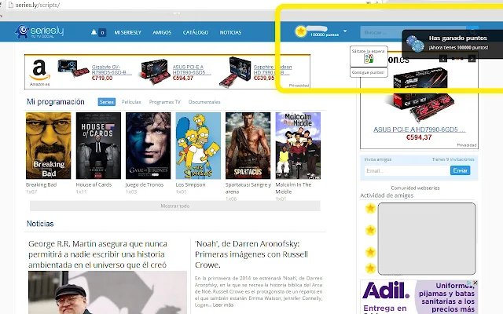Click the poker chips icon in notification
The width and height of the screenshot is (503, 314).
pos(415,44)
